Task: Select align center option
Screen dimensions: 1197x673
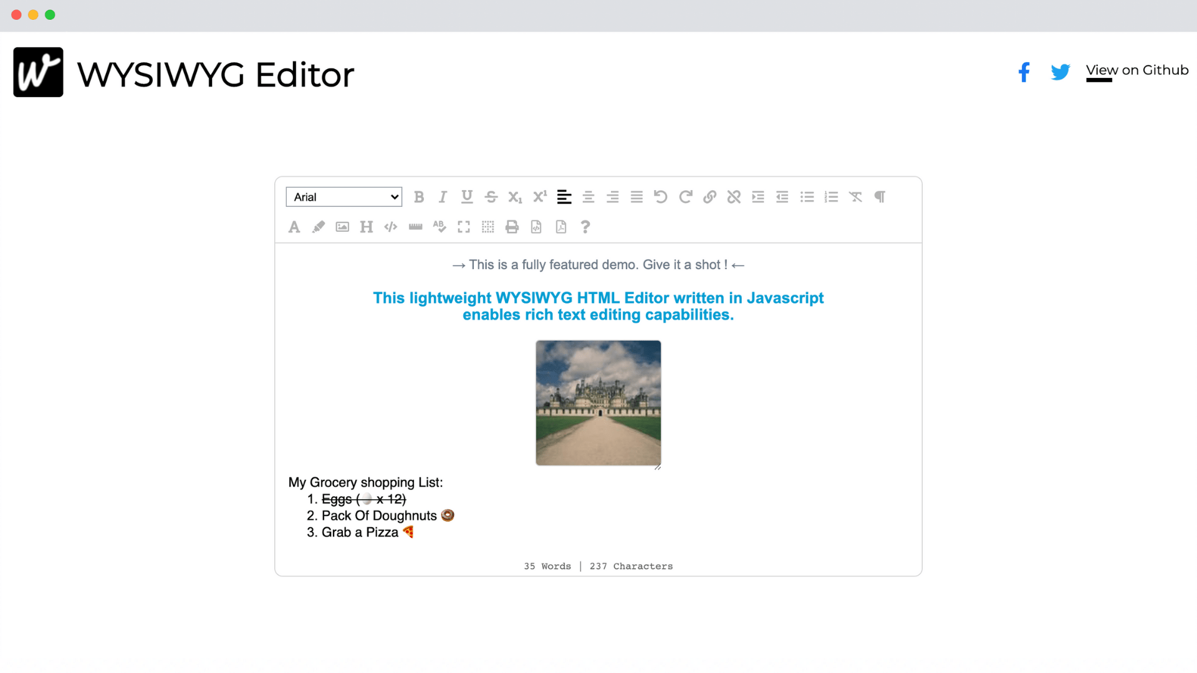Action: click(x=589, y=197)
